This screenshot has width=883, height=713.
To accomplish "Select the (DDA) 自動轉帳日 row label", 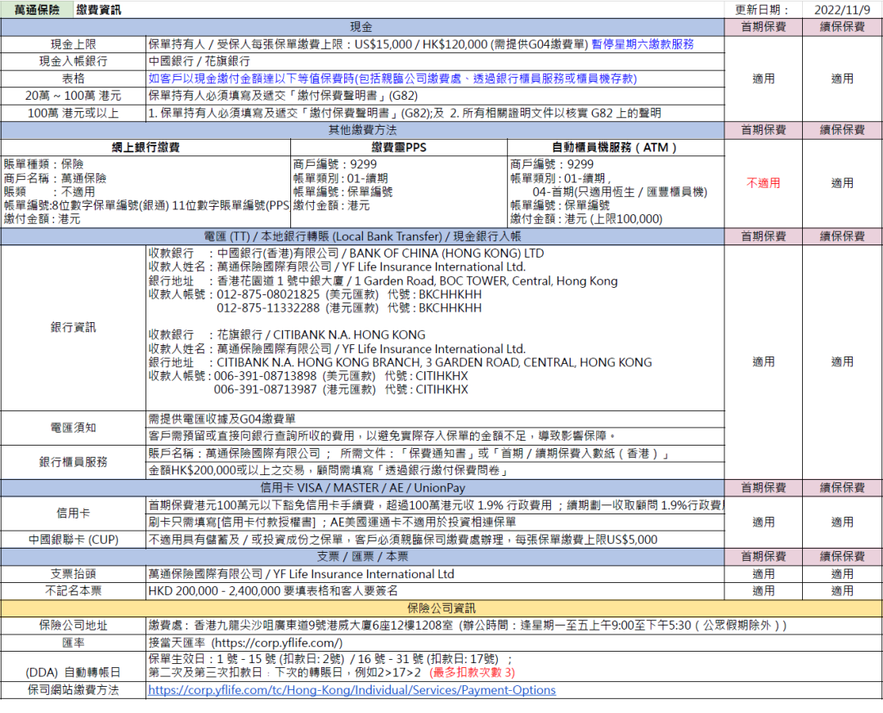I will [x=74, y=672].
